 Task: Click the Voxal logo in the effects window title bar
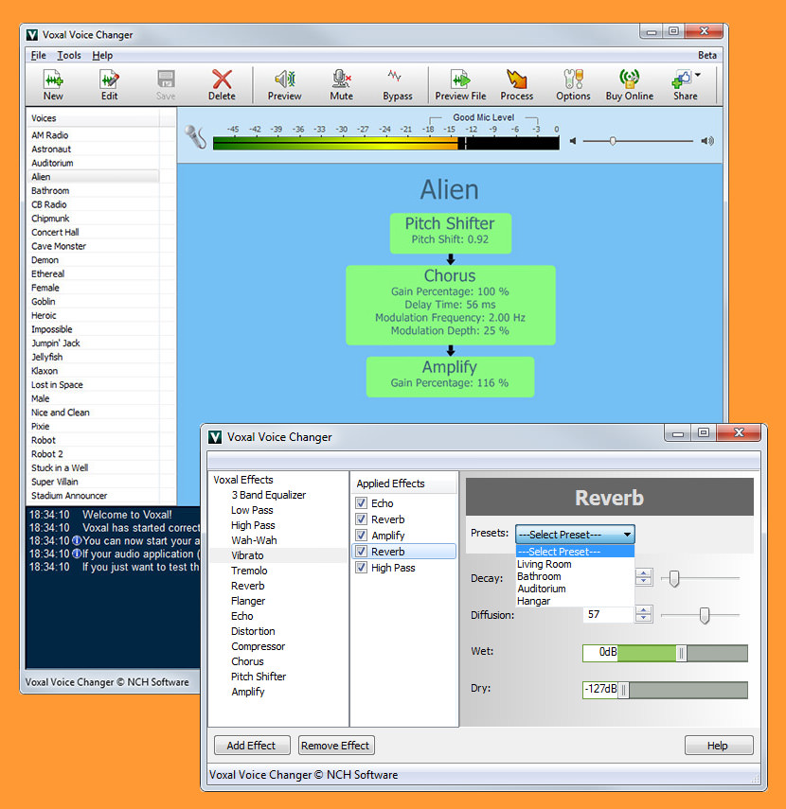pyautogui.click(x=215, y=437)
